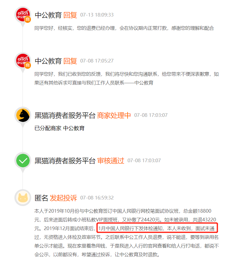This screenshot has height=261, width=240.
Task: Click the 匿名 username
Action: coord(41,198)
